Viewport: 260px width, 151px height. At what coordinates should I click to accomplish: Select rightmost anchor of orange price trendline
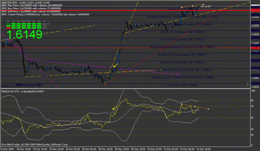[x=203, y=5]
